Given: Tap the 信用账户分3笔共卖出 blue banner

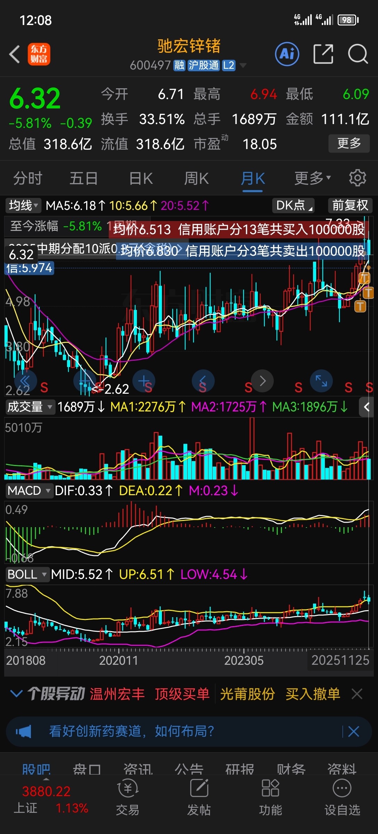Looking at the screenshot, I should [243, 251].
